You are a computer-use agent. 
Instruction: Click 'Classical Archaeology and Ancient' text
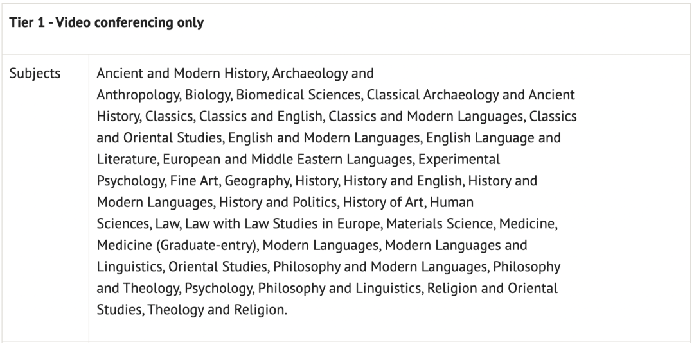pos(471,95)
